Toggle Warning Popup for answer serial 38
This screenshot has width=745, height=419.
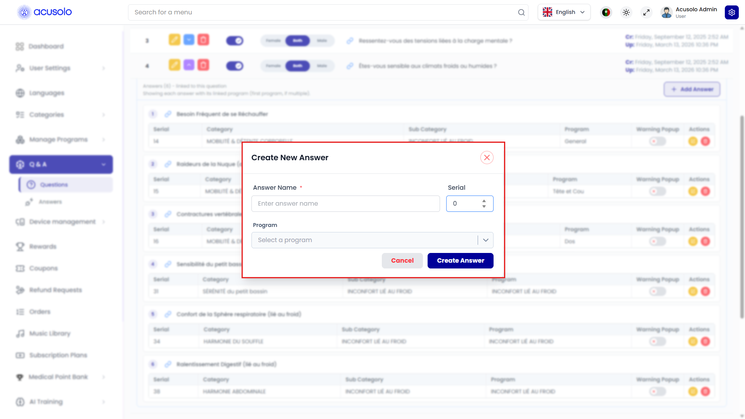(x=658, y=391)
